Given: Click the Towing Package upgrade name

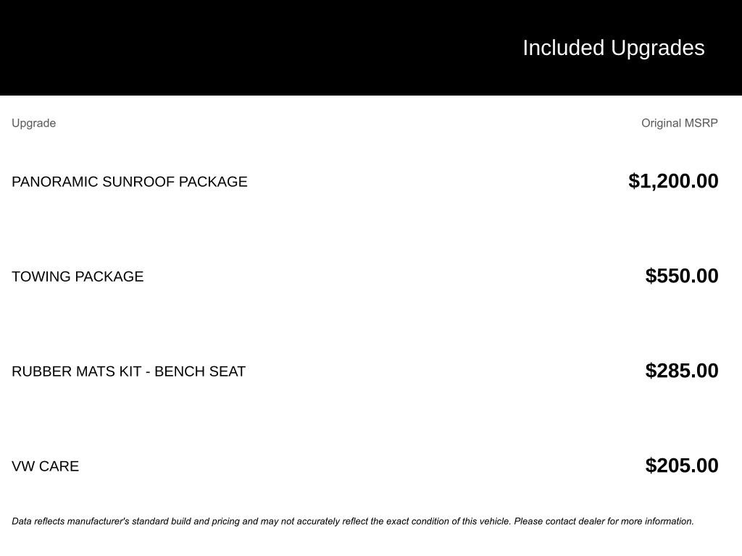Looking at the screenshot, I should click(78, 277).
